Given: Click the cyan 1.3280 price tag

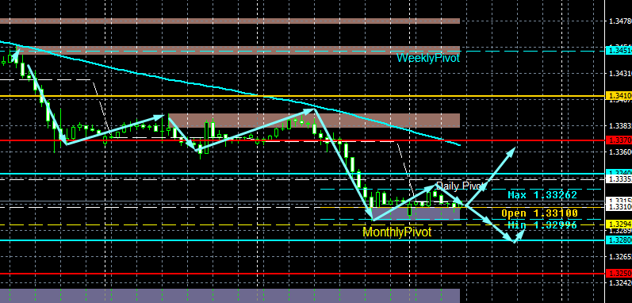Looking at the screenshot, I should tap(619, 240).
